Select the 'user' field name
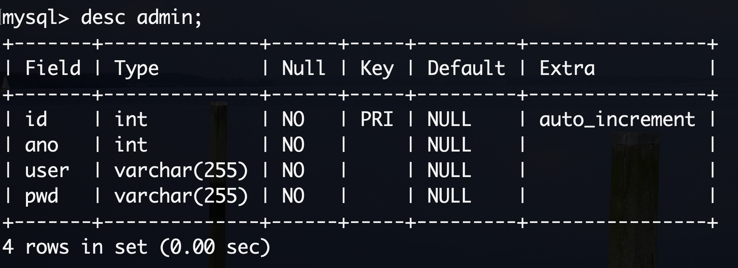This screenshot has height=268, width=738. pyautogui.click(x=47, y=171)
